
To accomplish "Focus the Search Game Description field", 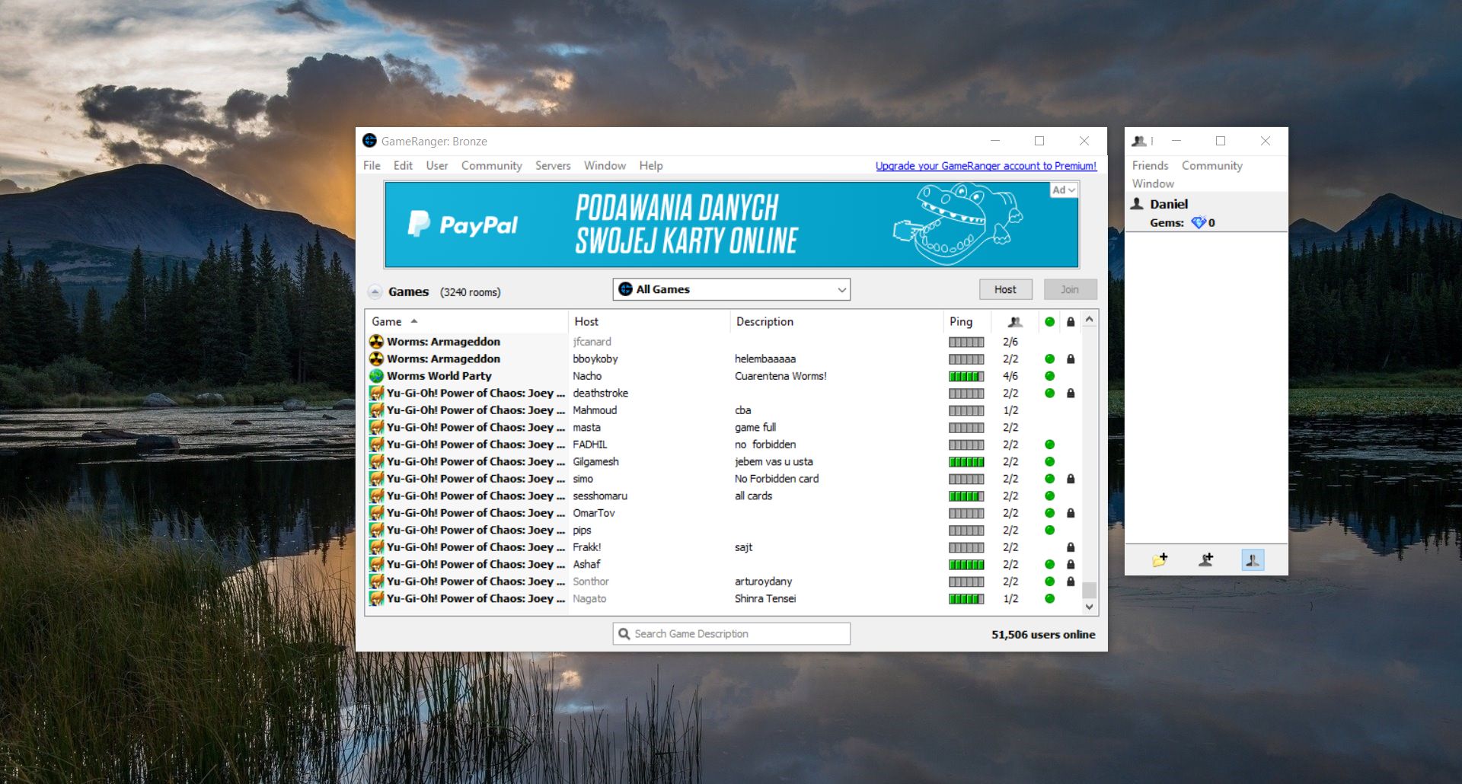I will click(731, 634).
